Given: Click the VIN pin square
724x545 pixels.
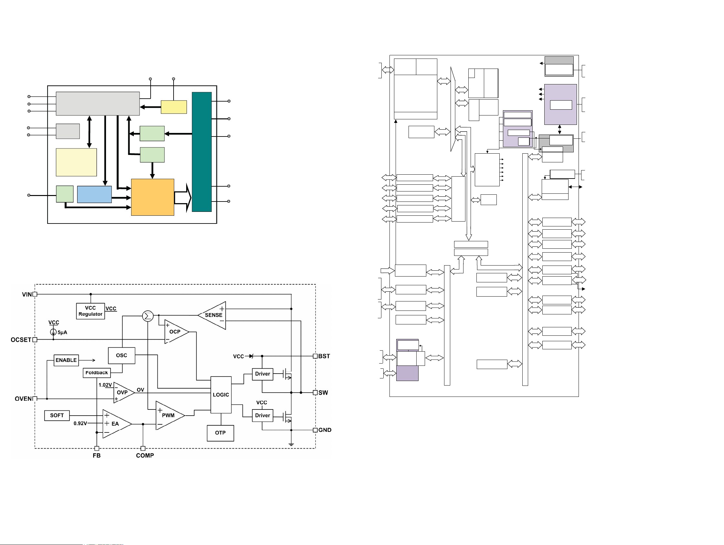Looking at the screenshot, I should [35, 294].
